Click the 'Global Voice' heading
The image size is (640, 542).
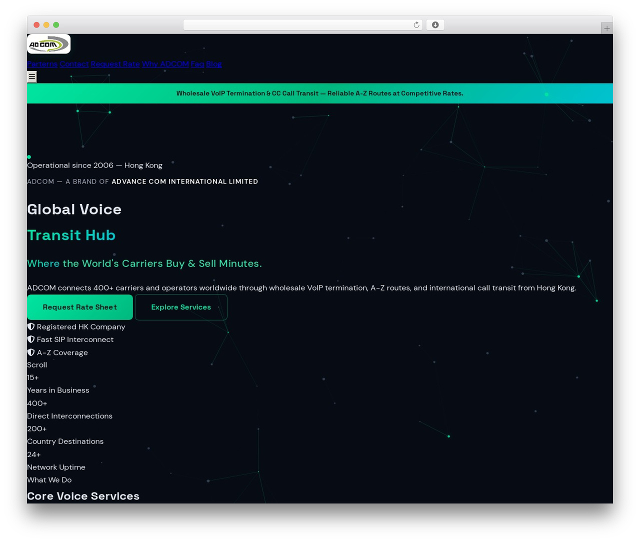click(x=74, y=209)
